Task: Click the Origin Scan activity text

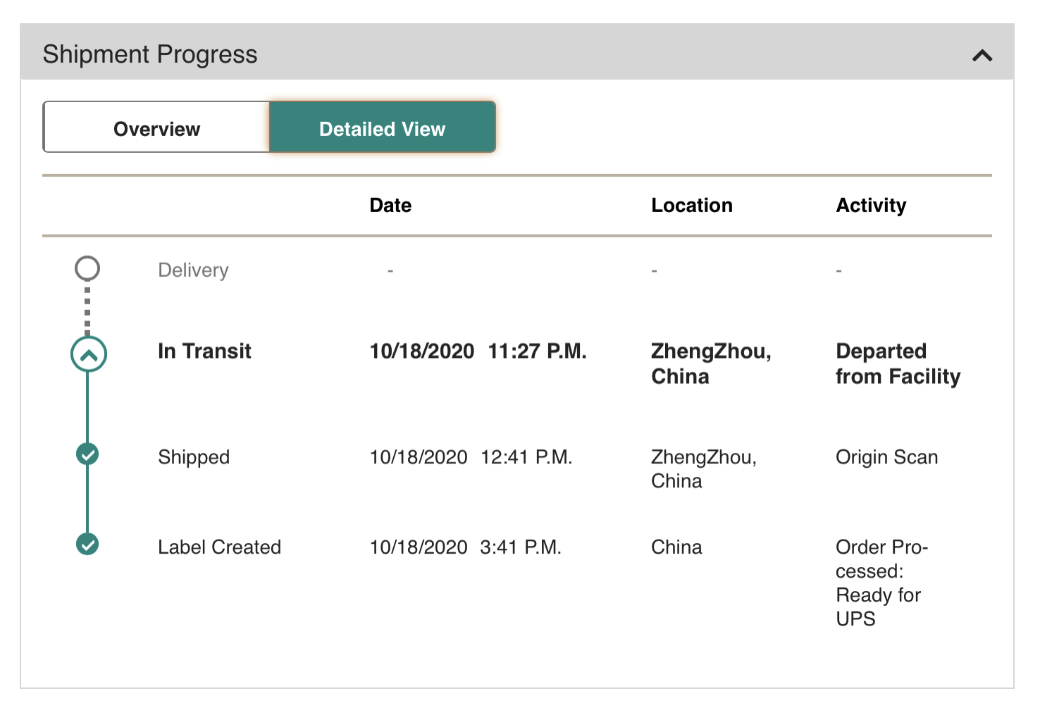Action: 886,457
